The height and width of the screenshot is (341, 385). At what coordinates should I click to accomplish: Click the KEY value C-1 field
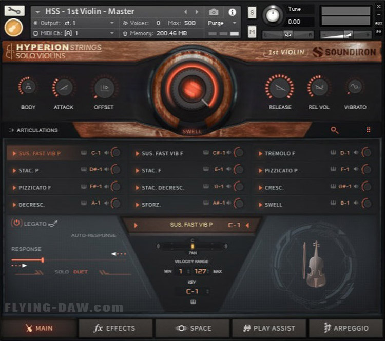tap(192, 291)
